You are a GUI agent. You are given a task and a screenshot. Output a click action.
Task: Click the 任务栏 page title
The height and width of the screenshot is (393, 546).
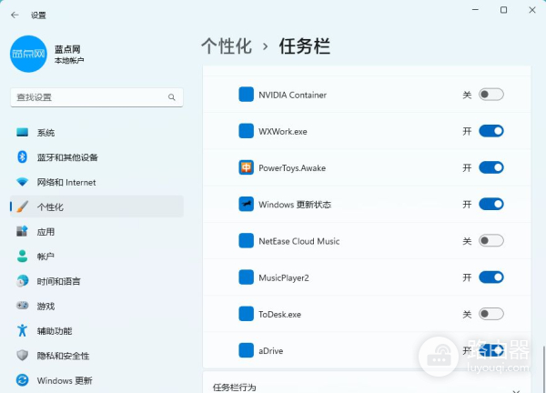click(305, 46)
